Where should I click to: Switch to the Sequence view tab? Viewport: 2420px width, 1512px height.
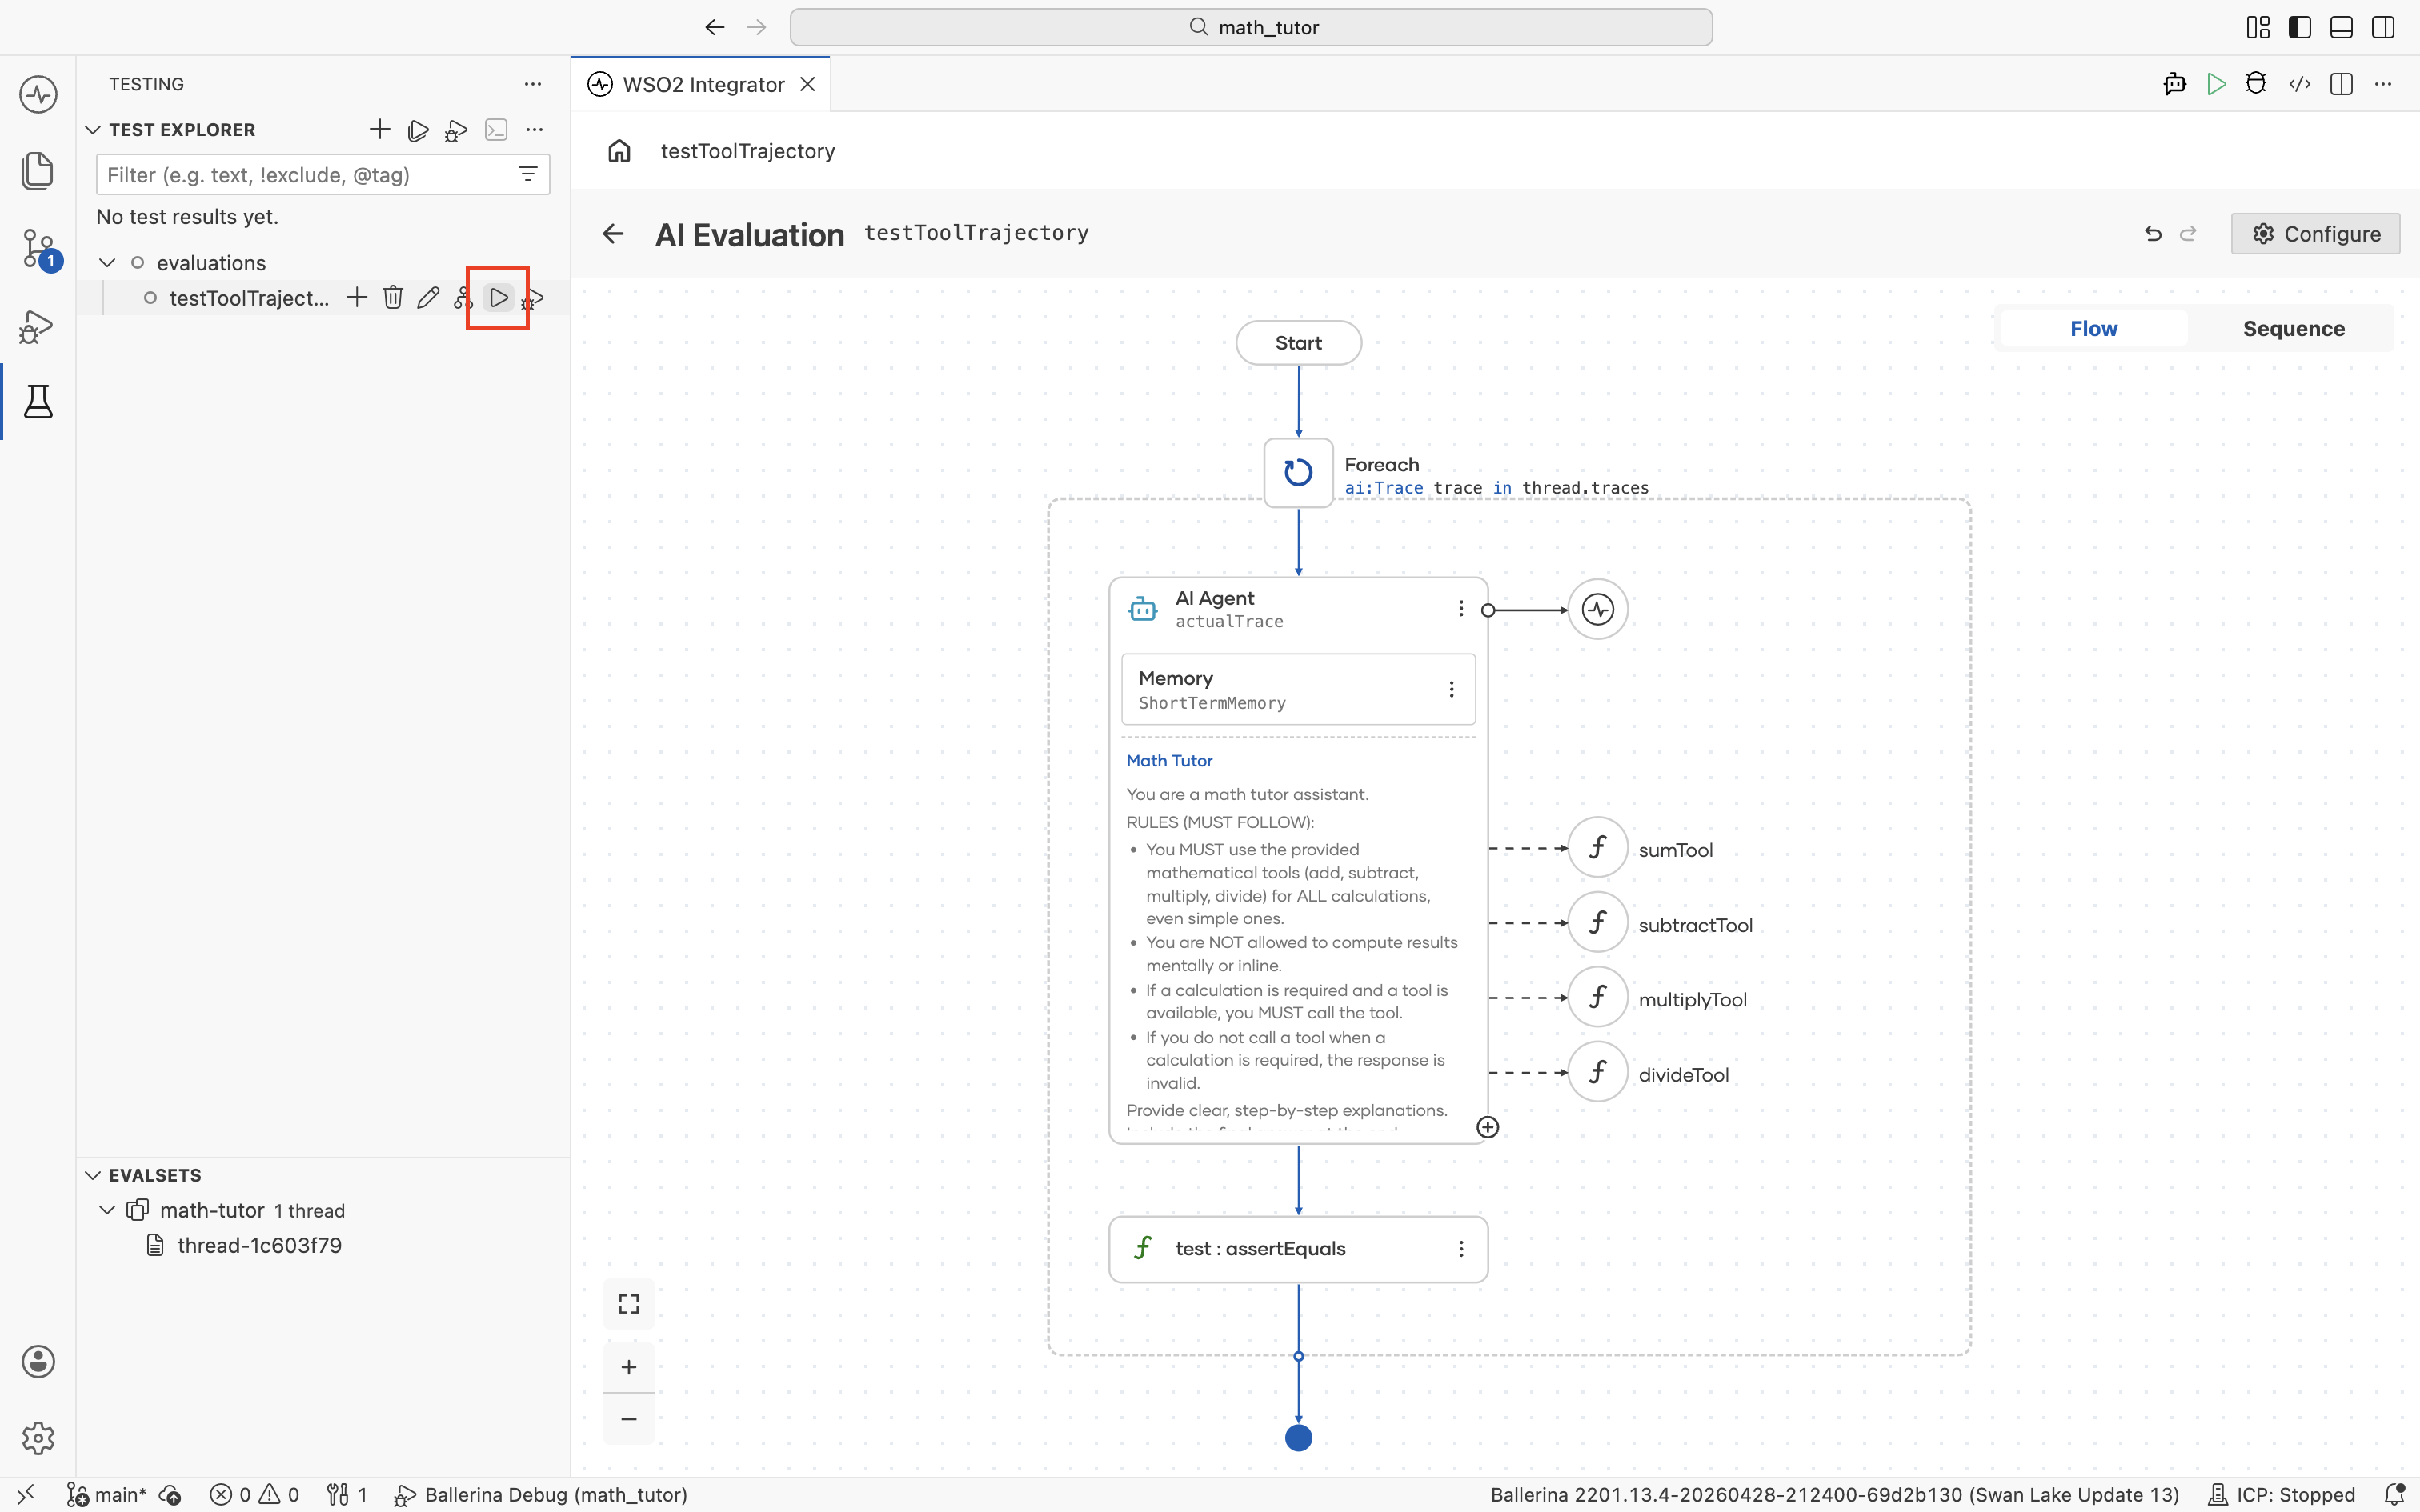pyautogui.click(x=2293, y=329)
